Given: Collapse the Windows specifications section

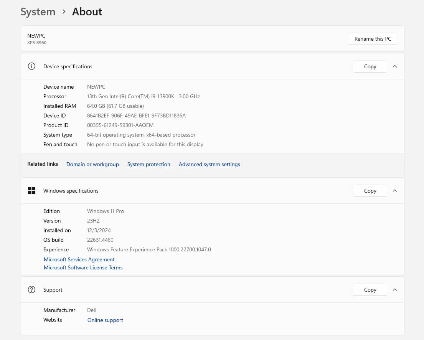Looking at the screenshot, I should pos(395,191).
